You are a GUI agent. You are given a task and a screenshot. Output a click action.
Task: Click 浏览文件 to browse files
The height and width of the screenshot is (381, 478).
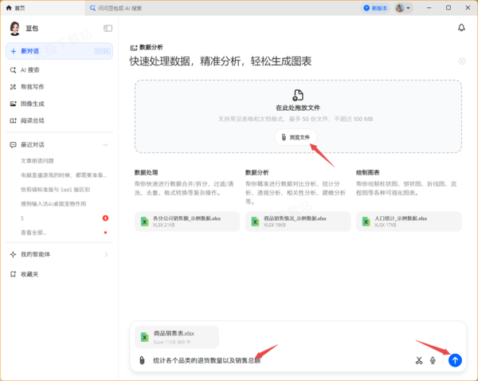click(x=296, y=137)
